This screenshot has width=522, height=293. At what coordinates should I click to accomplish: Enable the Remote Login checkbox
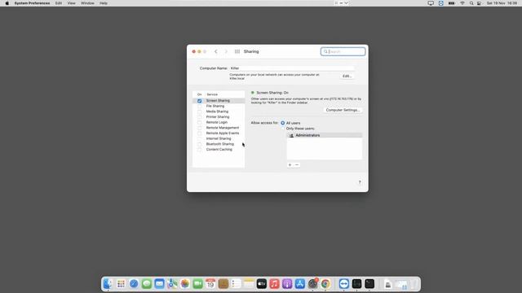pos(199,122)
